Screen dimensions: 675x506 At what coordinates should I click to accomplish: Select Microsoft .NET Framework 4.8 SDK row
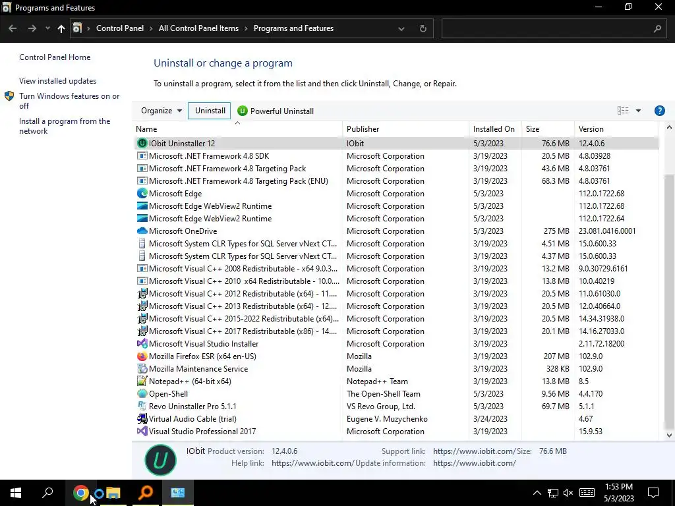tap(396, 155)
